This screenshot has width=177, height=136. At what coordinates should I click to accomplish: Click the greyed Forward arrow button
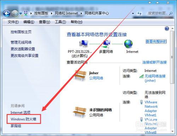tap(15, 13)
